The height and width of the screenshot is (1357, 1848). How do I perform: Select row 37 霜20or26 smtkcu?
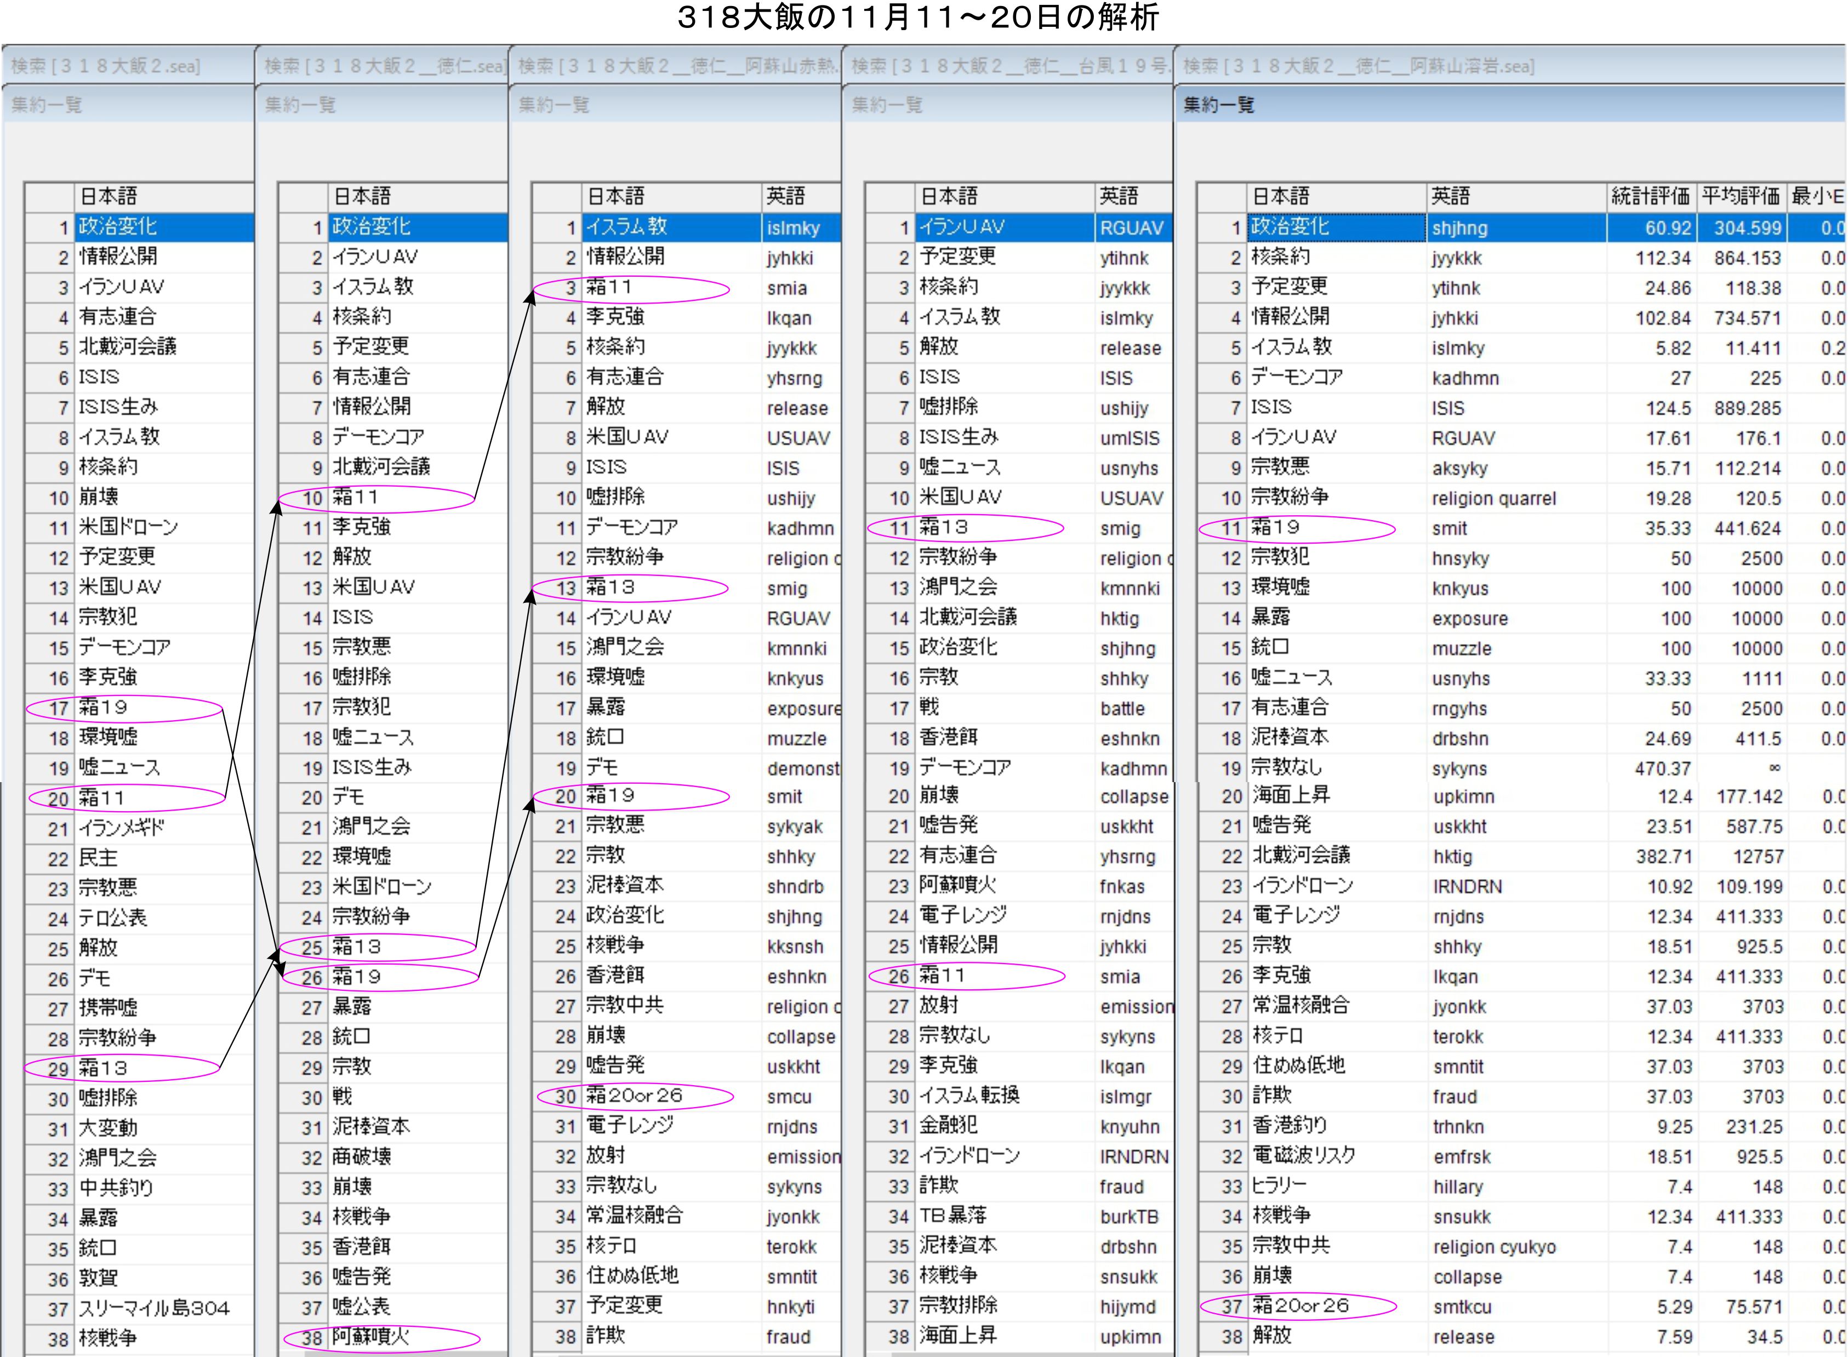[x=1301, y=1306]
